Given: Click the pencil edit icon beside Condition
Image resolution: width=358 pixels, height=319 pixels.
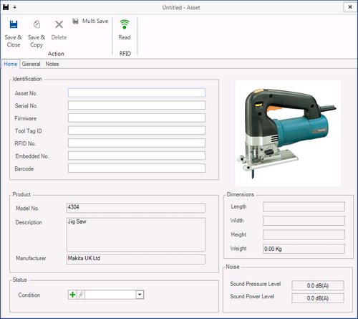Looking at the screenshot, I should tap(81, 295).
